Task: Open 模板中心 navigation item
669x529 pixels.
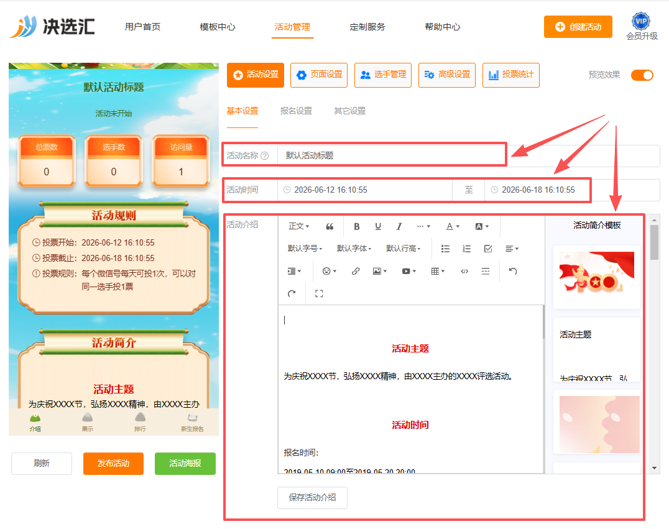Action: tap(218, 27)
